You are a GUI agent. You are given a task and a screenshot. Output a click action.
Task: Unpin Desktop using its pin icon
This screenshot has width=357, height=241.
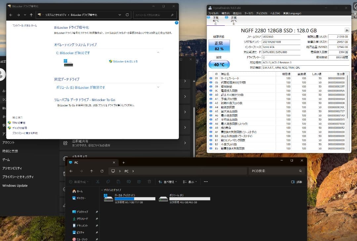tap(97, 212)
